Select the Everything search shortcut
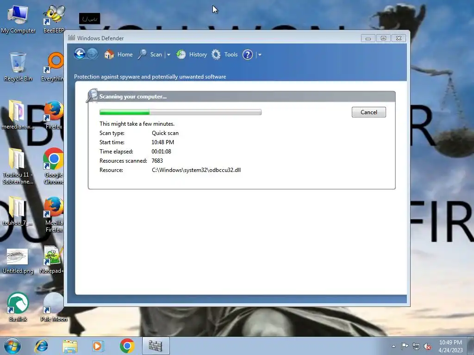Screen dimensions: 474x355 point(53,67)
